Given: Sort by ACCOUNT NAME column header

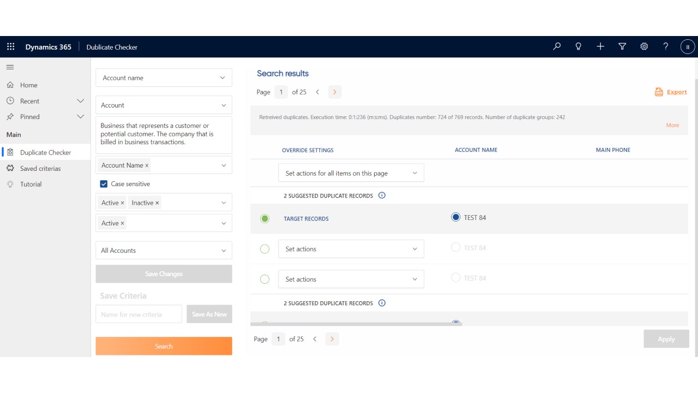Looking at the screenshot, I should coord(476,150).
